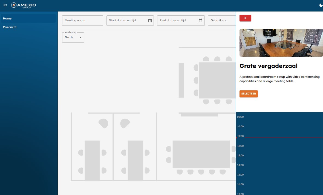Viewport: 323px width, 195px height.
Task: Select the large meeting table beside the room photo panel
Action: (x=217, y=80)
